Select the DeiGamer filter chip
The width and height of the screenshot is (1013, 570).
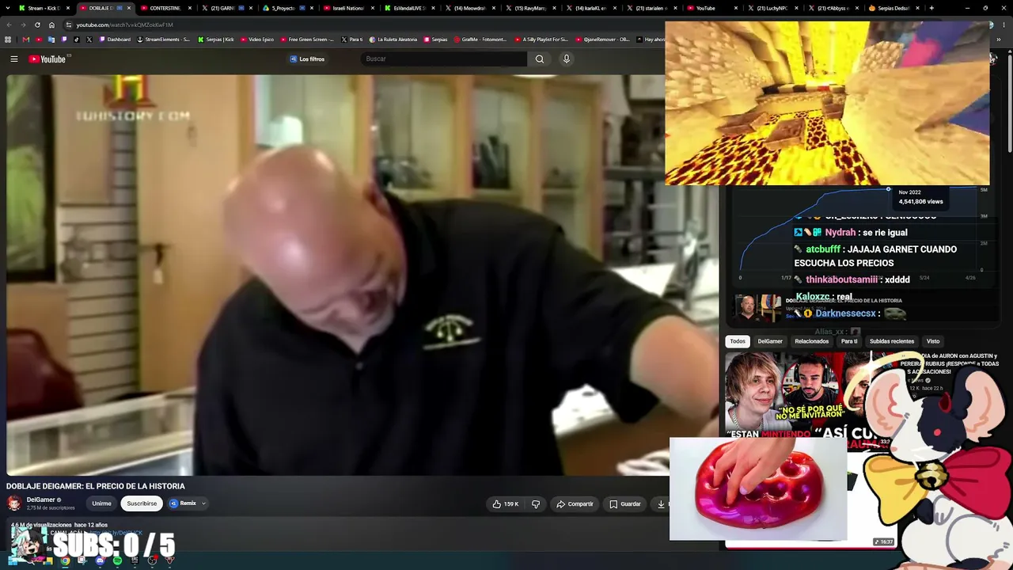click(770, 341)
